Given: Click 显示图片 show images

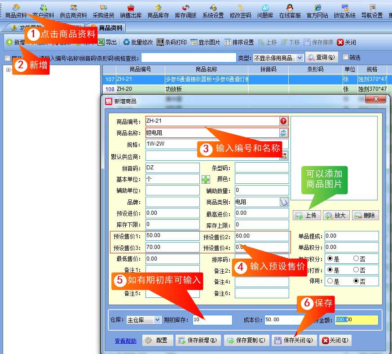Looking at the screenshot, I should coord(205,42).
